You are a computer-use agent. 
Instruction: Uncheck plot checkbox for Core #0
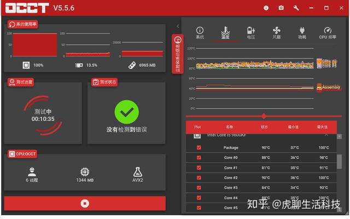(199, 158)
